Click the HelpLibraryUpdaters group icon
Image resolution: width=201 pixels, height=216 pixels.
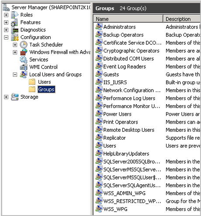(x=99, y=154)
